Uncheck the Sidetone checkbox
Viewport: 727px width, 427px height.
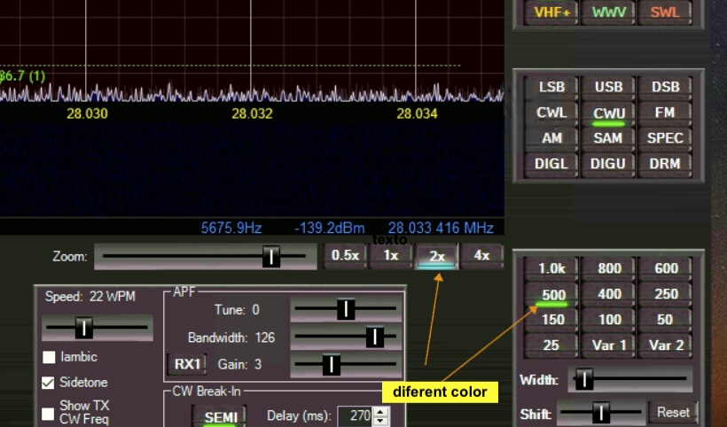49,383
